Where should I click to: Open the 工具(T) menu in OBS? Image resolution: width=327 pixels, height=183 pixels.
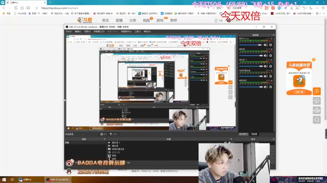tap(138, 32)
